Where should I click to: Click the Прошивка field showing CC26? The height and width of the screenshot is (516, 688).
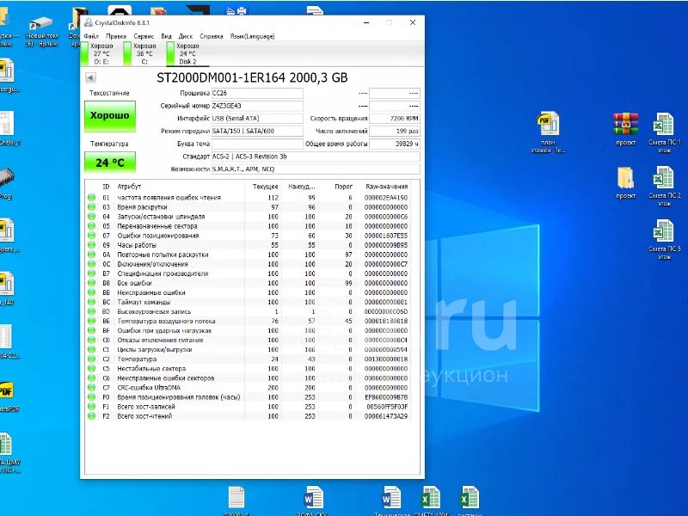257,93
